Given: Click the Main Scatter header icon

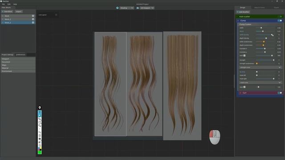Looking at the screenshot, I should pos(281,16).
